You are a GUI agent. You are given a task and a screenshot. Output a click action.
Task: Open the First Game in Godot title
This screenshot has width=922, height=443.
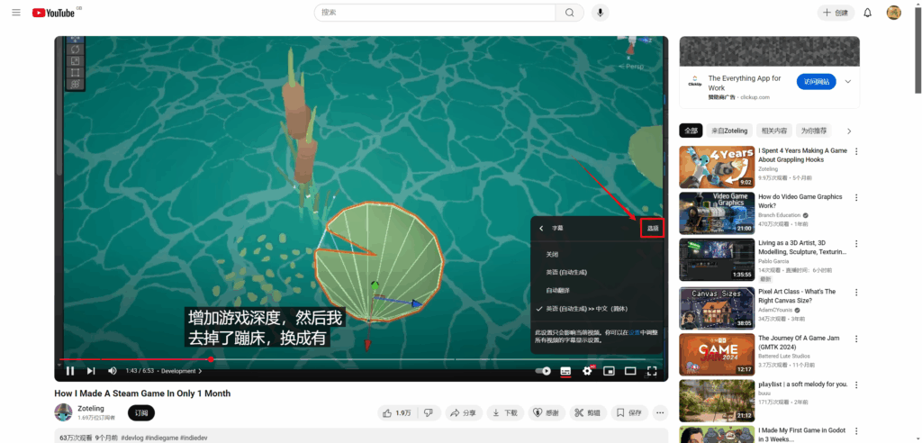click(x=802, y=435)
